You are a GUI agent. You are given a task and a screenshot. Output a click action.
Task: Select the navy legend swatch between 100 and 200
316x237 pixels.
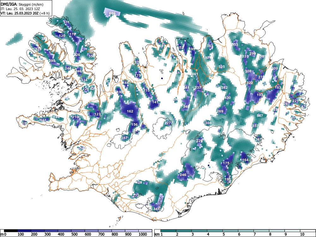point(24,231)
